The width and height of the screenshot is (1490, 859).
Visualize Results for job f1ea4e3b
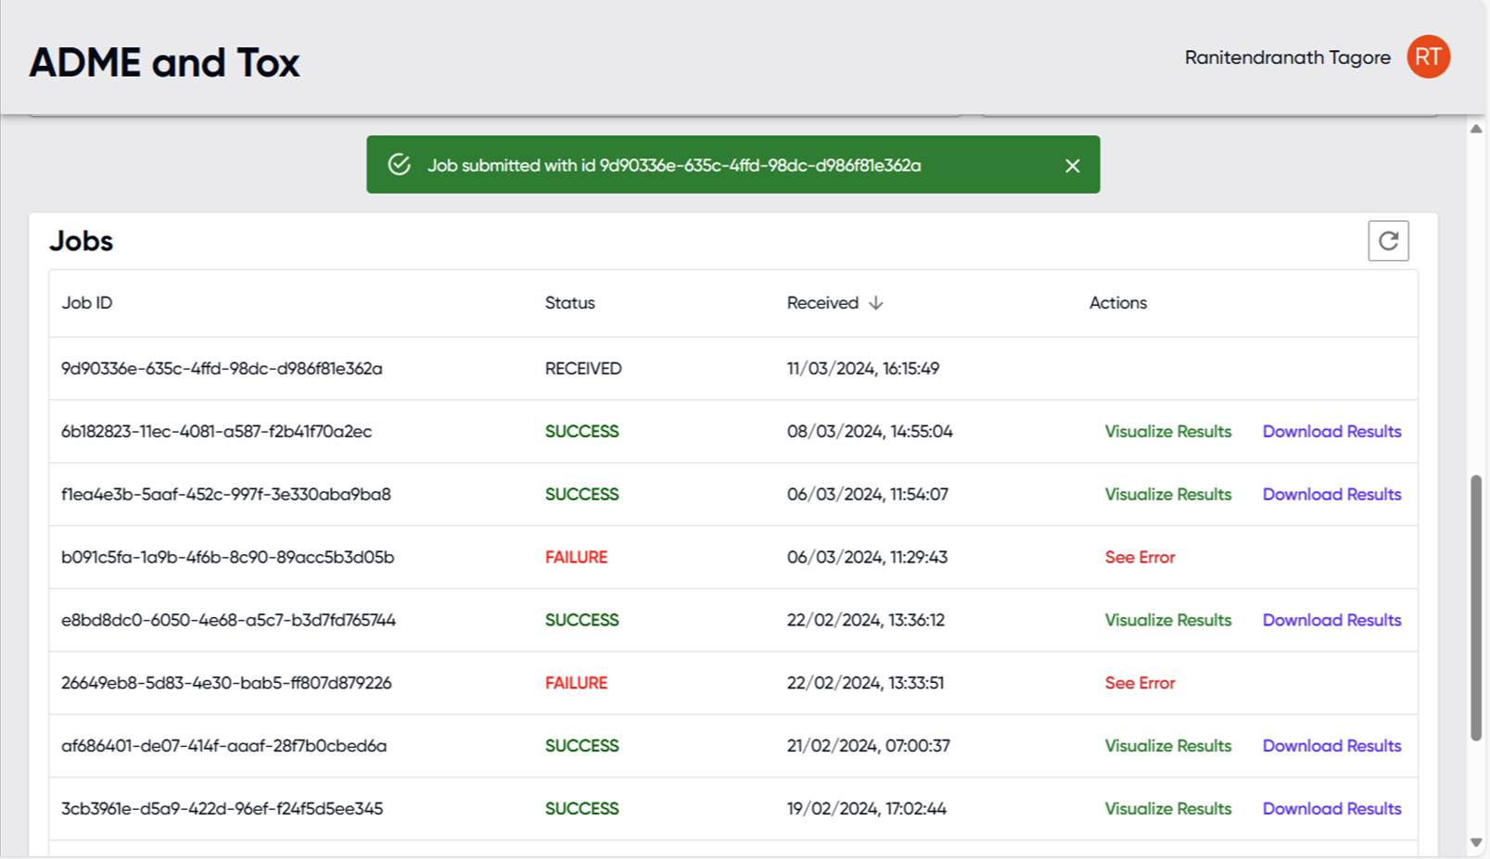(x=1168, y=495)
